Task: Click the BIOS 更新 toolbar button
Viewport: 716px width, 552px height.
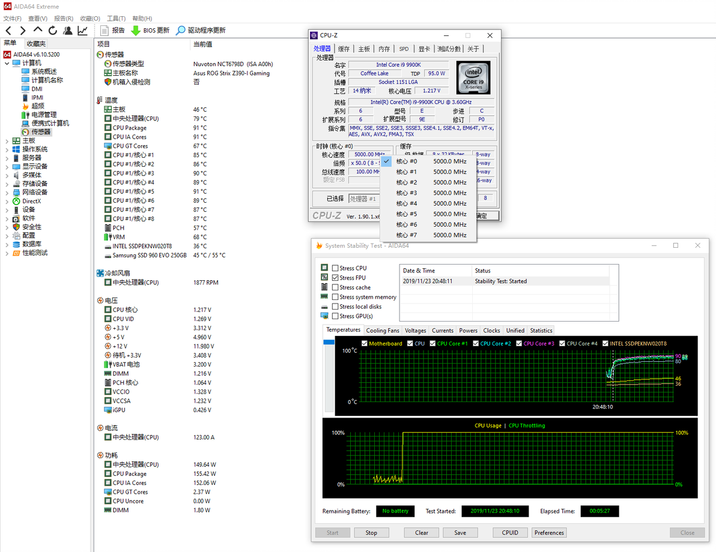Action: click(x=150, y=31)
